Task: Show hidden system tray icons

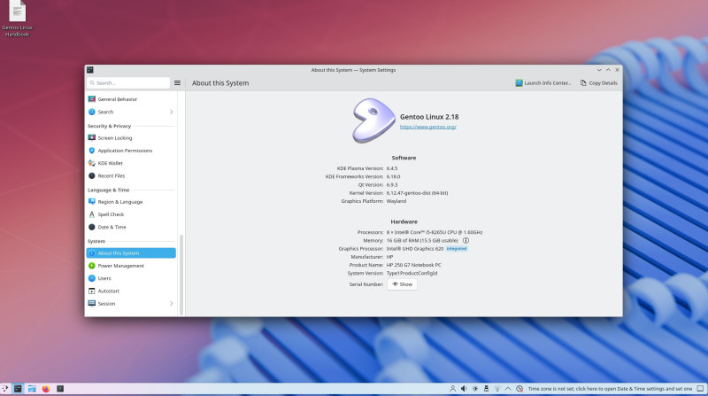Action: pos(508,389)
